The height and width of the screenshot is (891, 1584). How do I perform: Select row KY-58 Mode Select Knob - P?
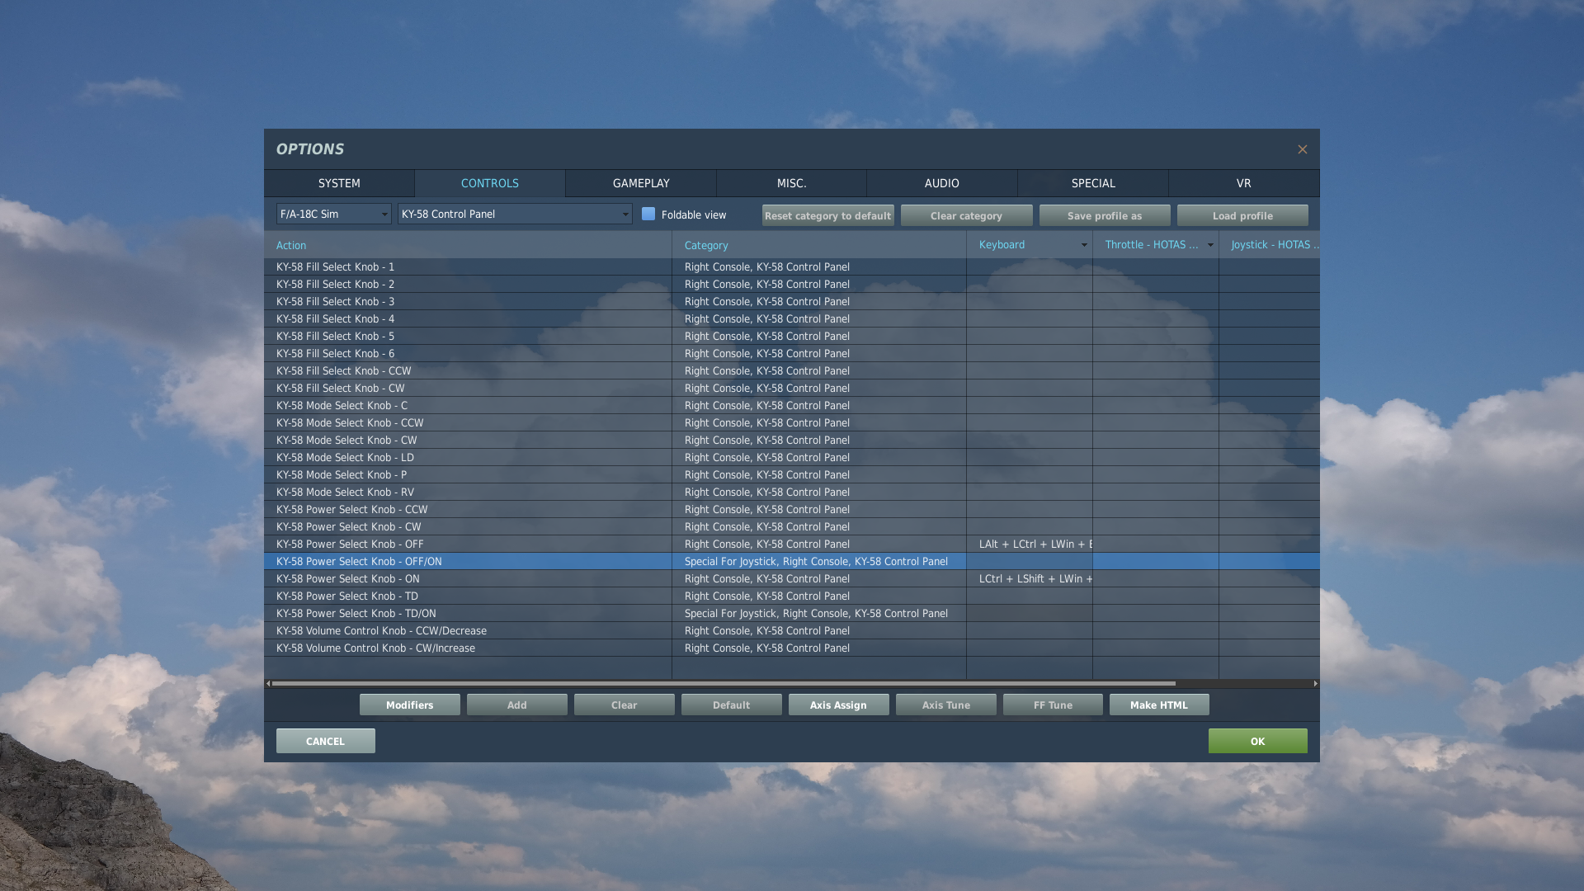792,474
